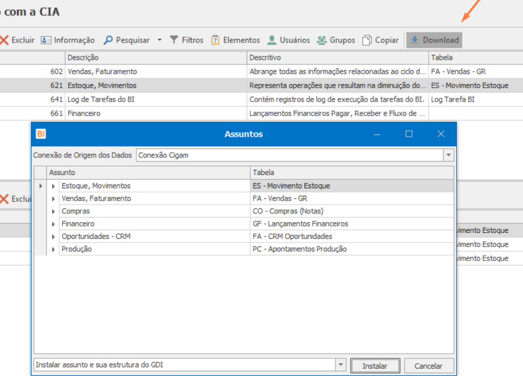This screenshot has width=523, height=376.
Task: Click the Filtros funnel icon
Action: 174,40
